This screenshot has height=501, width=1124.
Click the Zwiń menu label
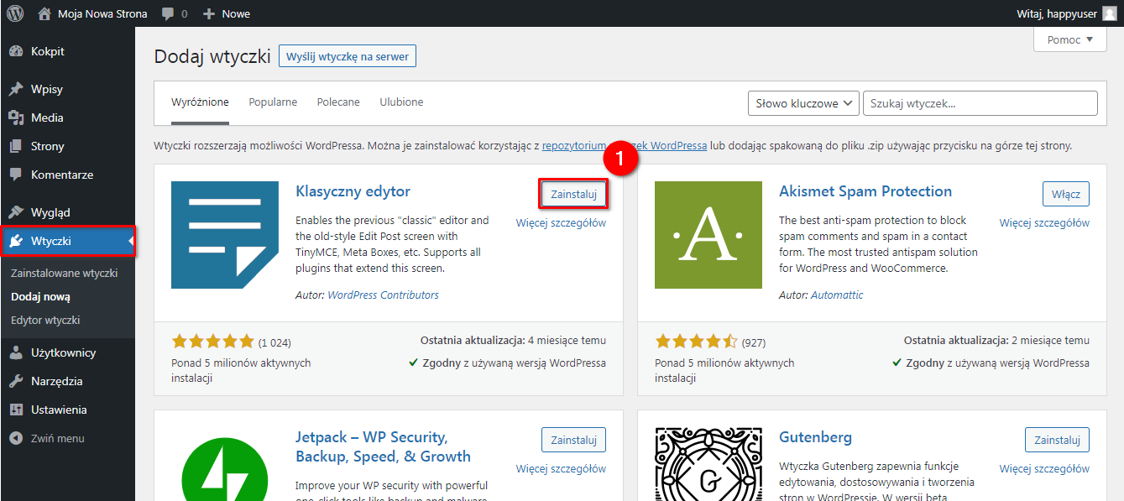click(x=58, y=438)
